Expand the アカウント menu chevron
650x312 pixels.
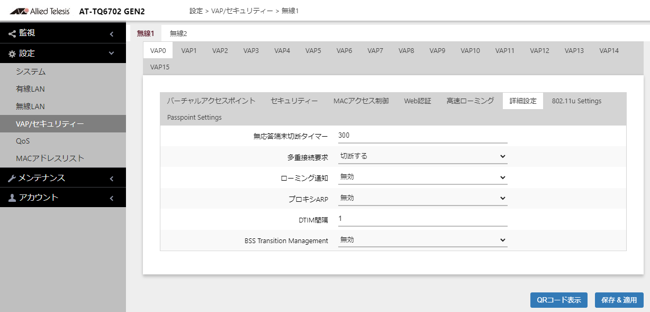point(112,198)
